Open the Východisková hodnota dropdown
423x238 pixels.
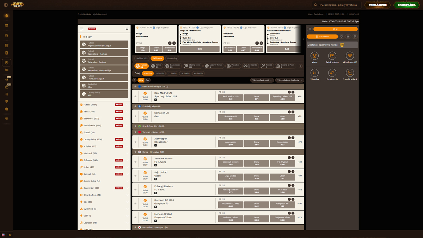tap(289, 80)
